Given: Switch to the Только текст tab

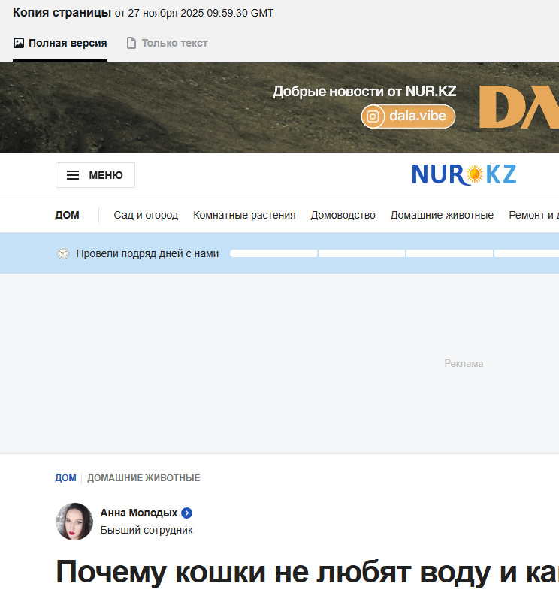Looking at the screenshot, I should 174,43.
